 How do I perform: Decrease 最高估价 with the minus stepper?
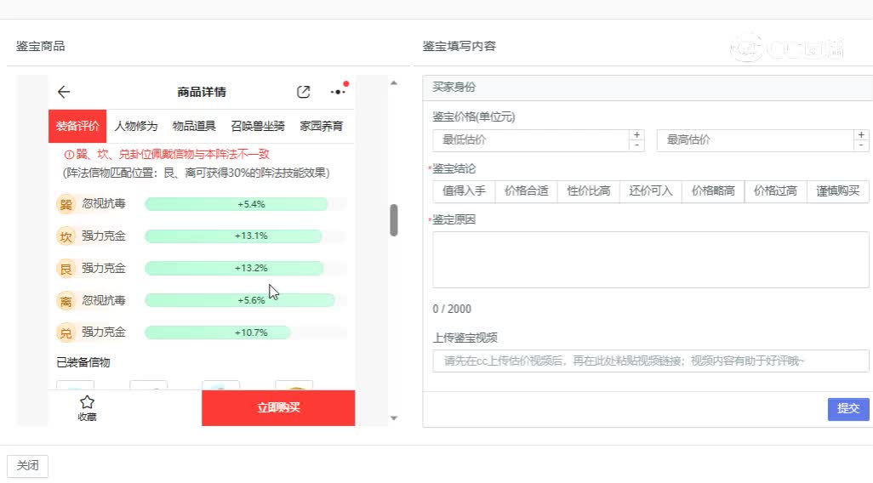(x=862, y=145)
